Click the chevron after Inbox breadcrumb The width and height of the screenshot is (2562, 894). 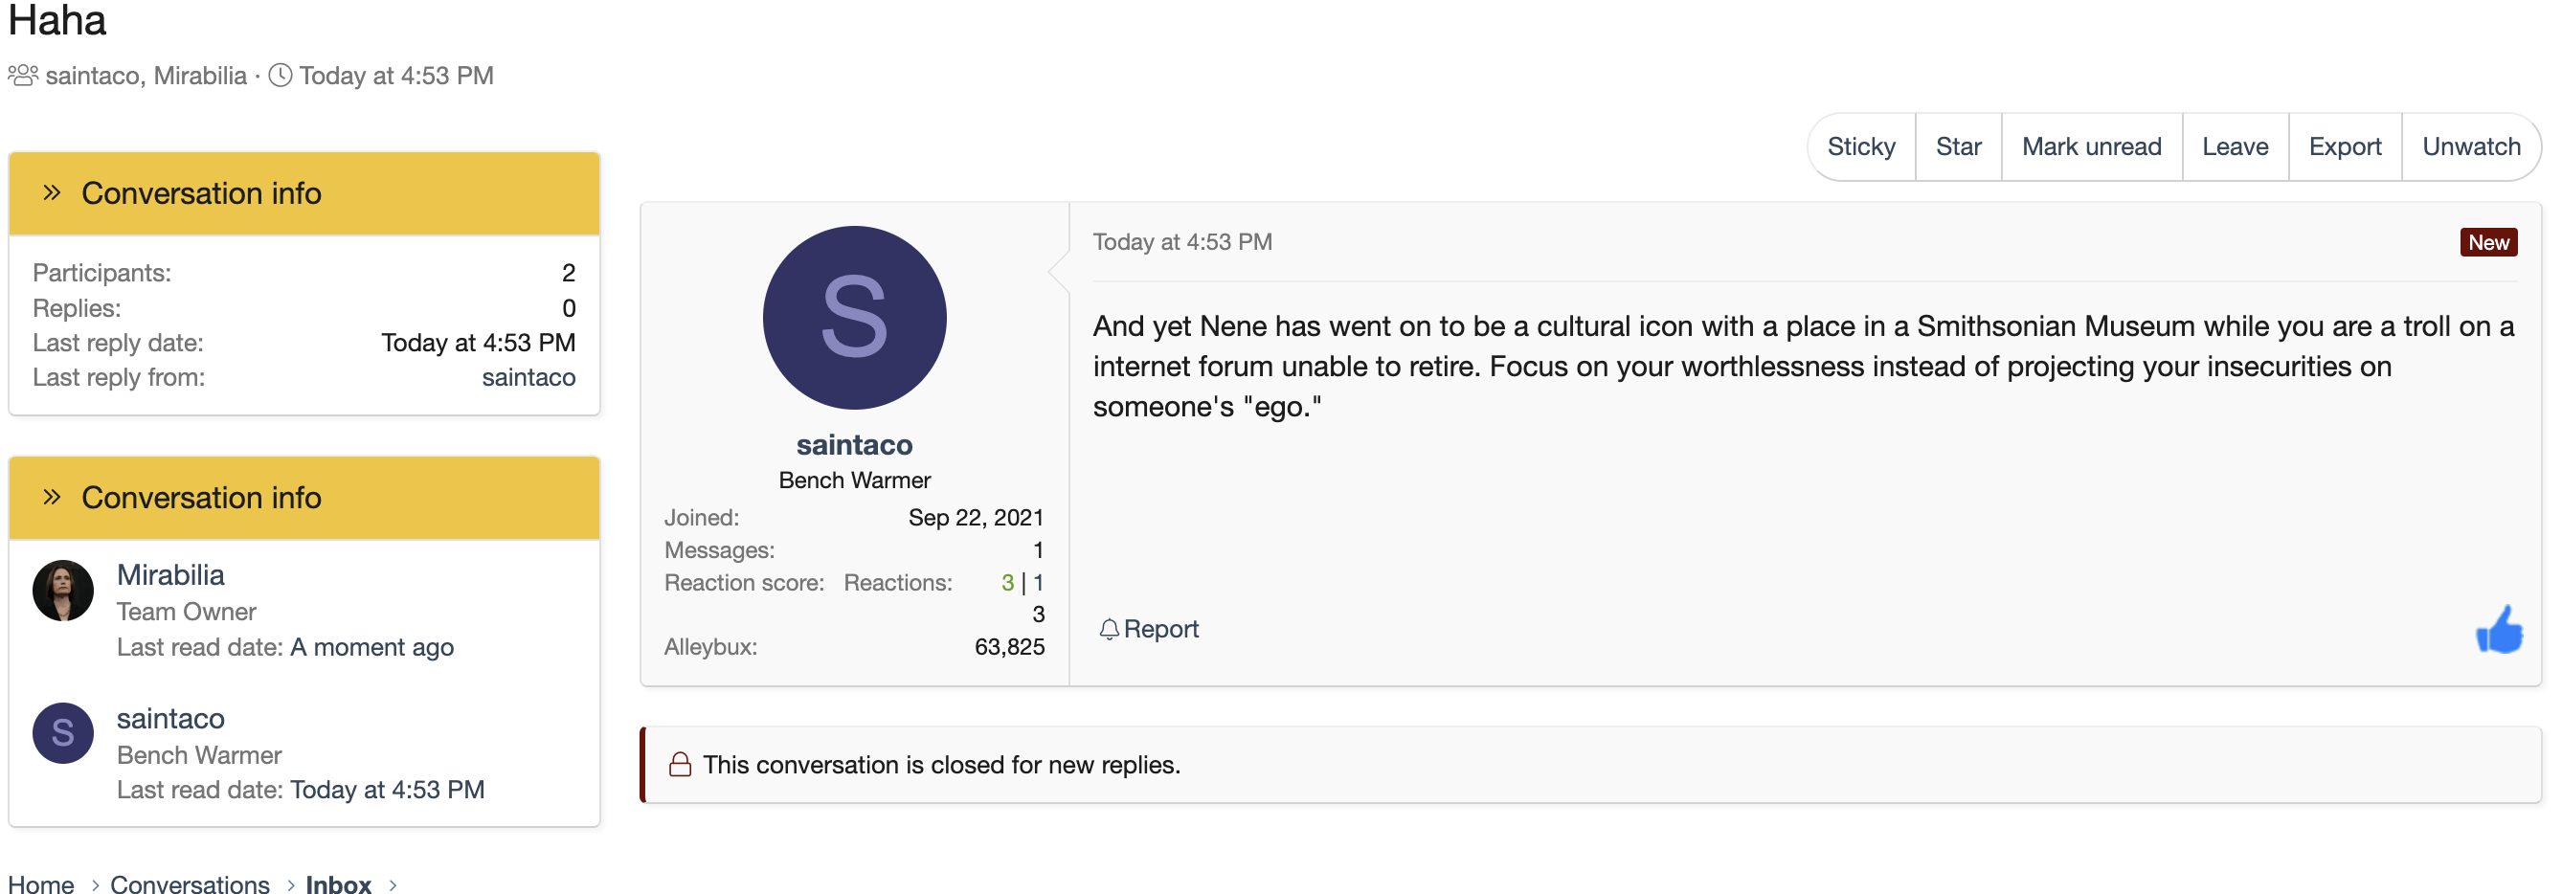coord(393,884)
